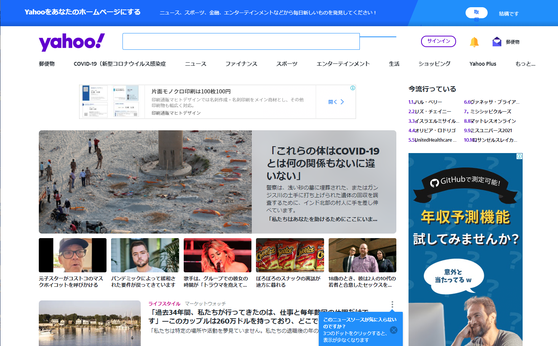Viewport: 558px width, 346px height.
Task: Click the GitHub logo in sidebar ad
Action: [434, 183]
